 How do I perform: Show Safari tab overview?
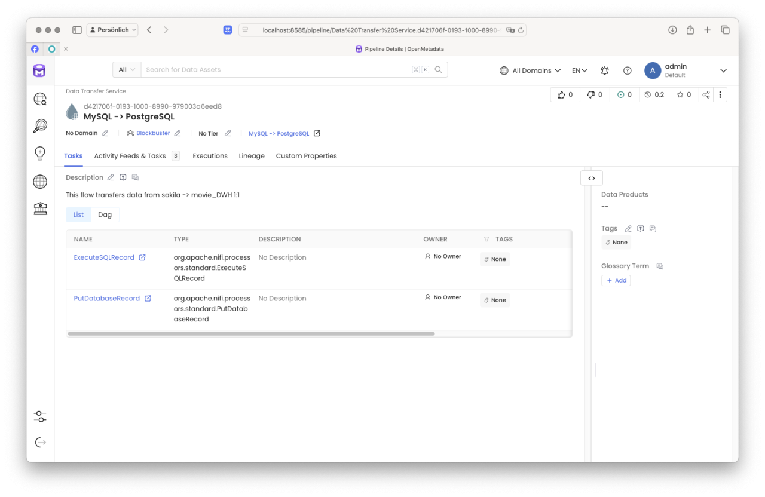(725, 30)
